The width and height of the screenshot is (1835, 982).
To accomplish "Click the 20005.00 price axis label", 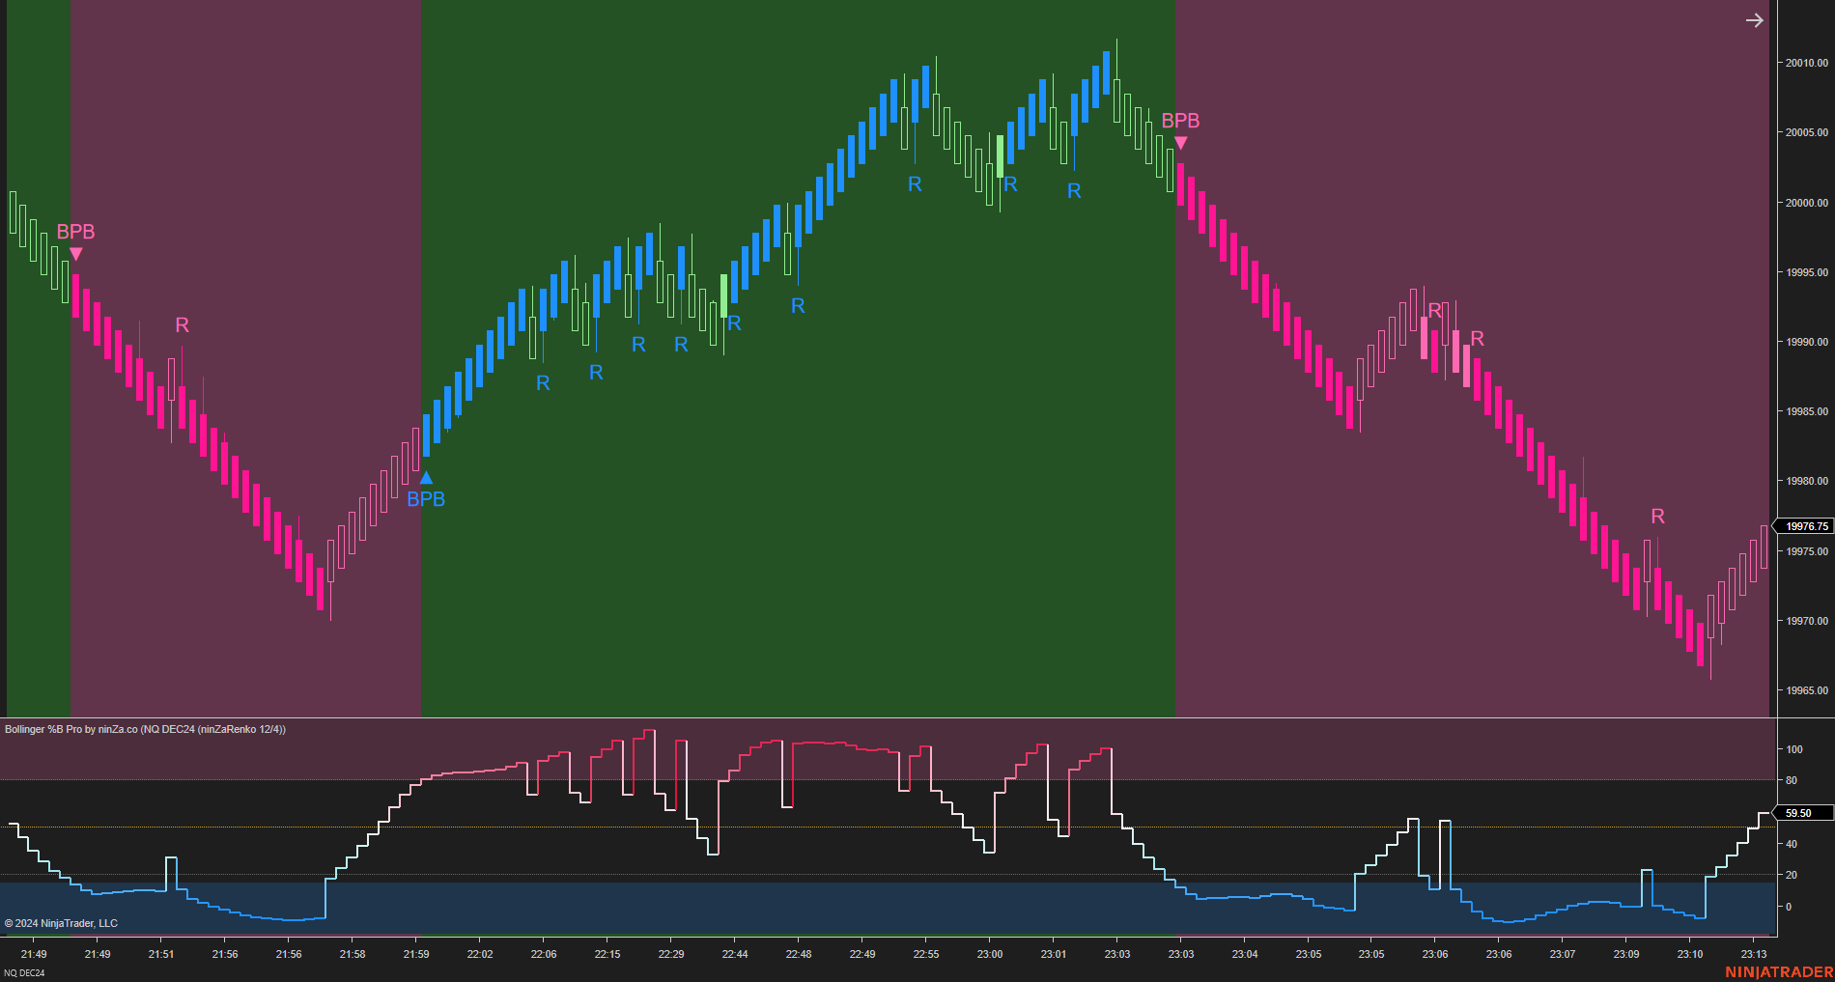I will tap(1806, 132).
